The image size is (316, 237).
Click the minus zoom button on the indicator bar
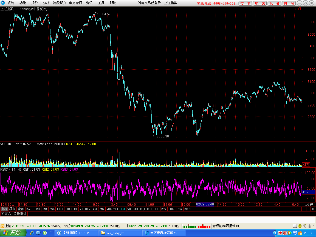pyautogui.click(x=309, y=209)
